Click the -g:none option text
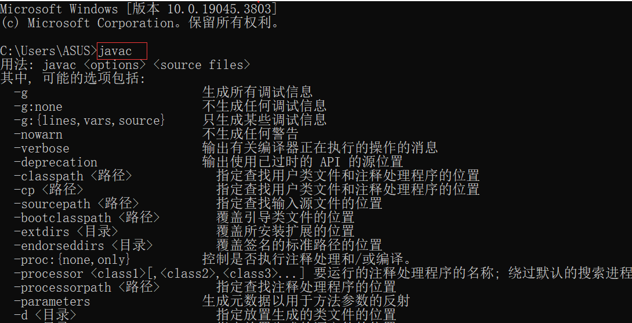The height and width of the screenshot is (323, 632). coord(38,107)
